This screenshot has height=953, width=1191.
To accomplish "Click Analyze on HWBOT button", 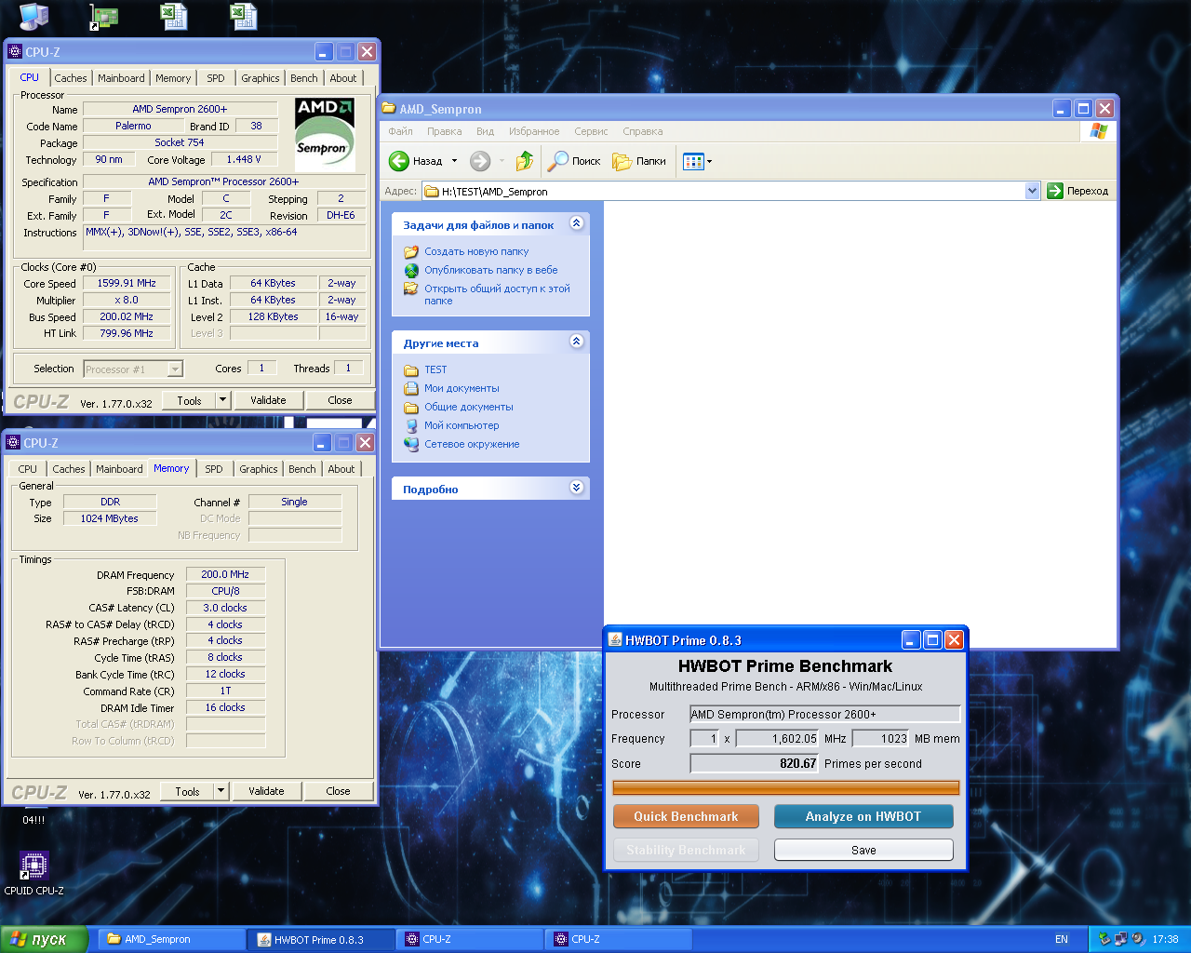I will click(x=863, y=816).
